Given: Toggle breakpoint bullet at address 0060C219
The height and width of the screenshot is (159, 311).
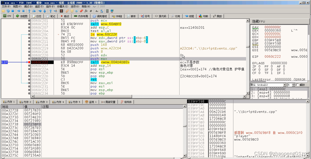Looking at the screenshot, I should tap(29, 48).
